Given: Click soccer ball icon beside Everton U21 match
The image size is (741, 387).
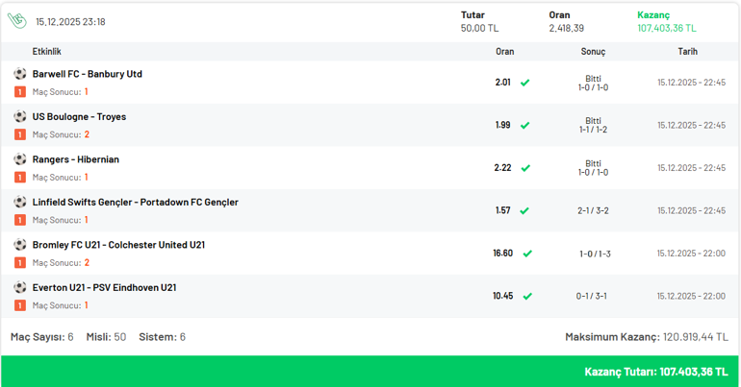Looking at the screenshot, I should (20, 287).
